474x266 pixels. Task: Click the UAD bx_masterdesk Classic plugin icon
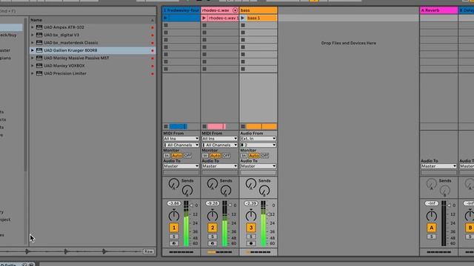pyautogui.click(x=39, y=43)
